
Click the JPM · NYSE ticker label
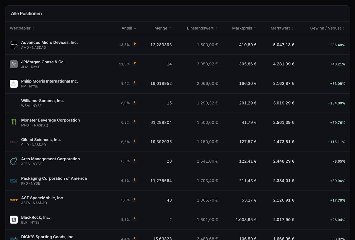point(31,67)
